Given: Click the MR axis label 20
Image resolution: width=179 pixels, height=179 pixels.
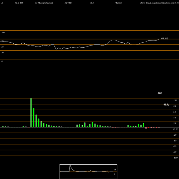Looking at the screenshot, I should click(x=175, y=124).
